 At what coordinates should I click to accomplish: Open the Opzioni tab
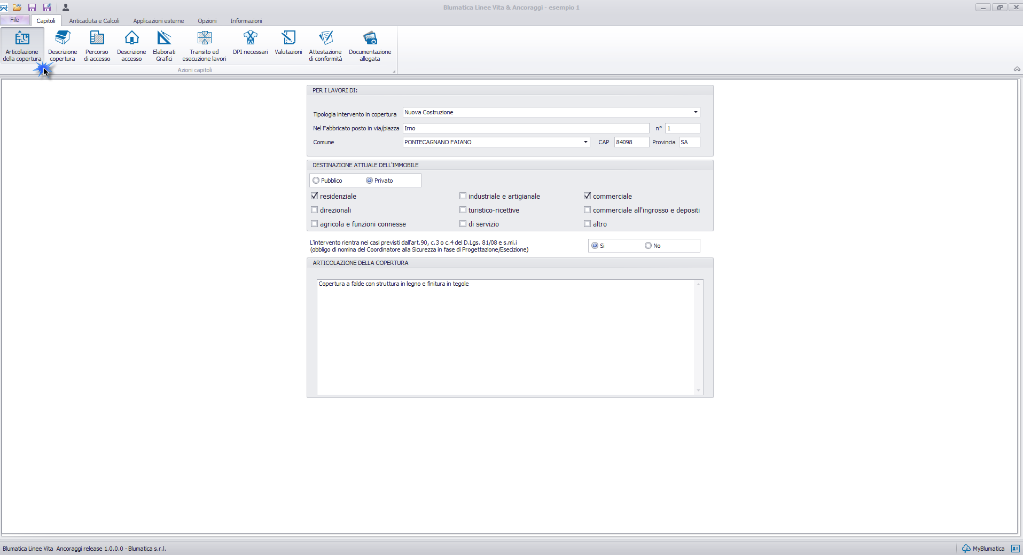[x=207, y=21]
